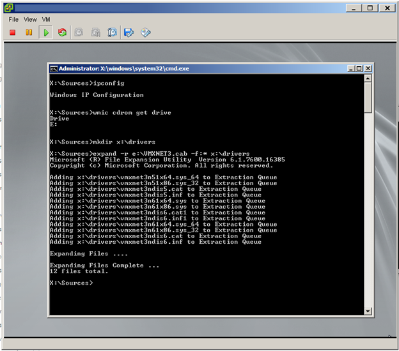399x351 pixels.
Task: Maximize the cmd.exe window
Action: (x=359, y=68)
